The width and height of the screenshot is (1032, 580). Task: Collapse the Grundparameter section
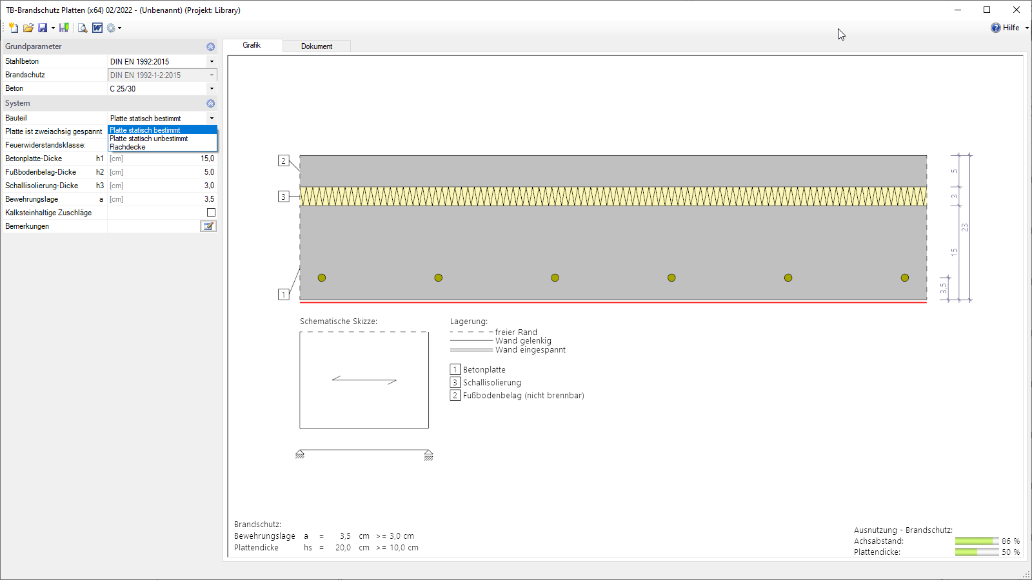pyautogui.click(x=210, y=46)
